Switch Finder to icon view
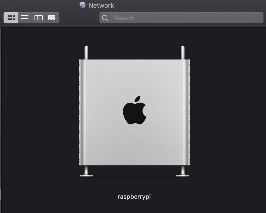Screen dimensions: 266x213 coord(11,18)
